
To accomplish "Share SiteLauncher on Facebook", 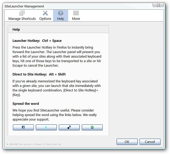I will (23, 127).
